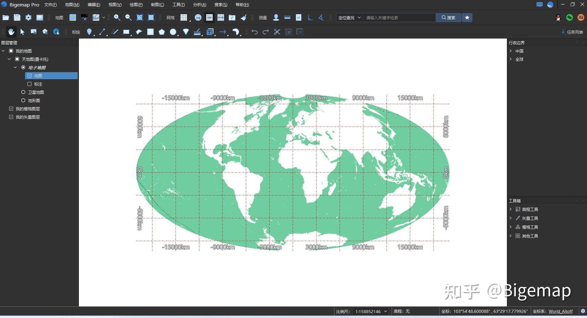This screenshot has width=587, height=318.
Task: Toggle 我的矢量图层 checkbox
Action: pyautogui.click(x=11, y=117)
